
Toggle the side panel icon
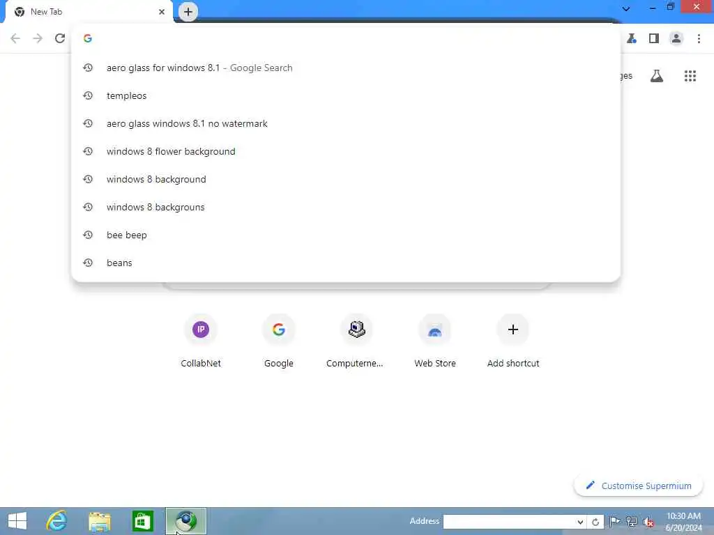(654, 39)
